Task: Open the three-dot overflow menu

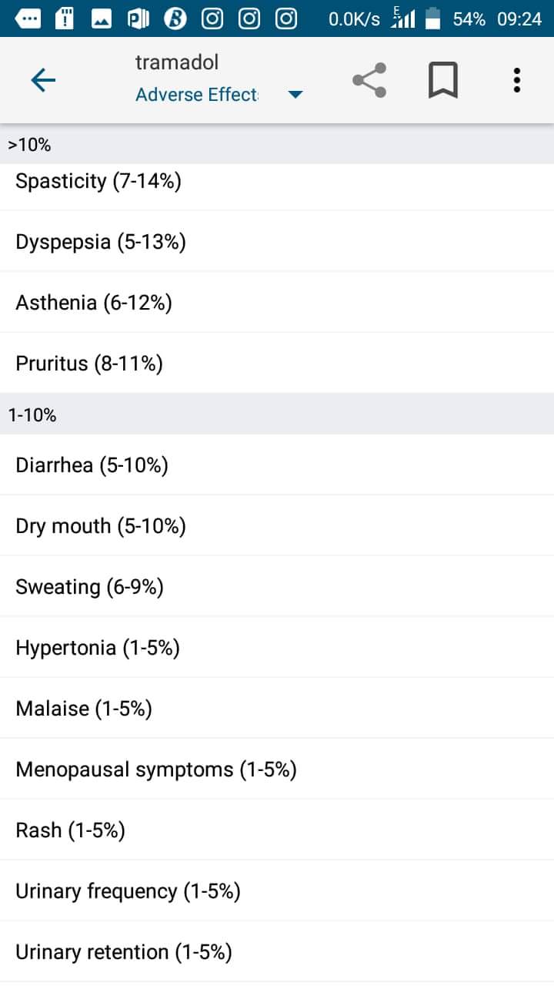Action: pyautogui.click(x=516, y=80)
